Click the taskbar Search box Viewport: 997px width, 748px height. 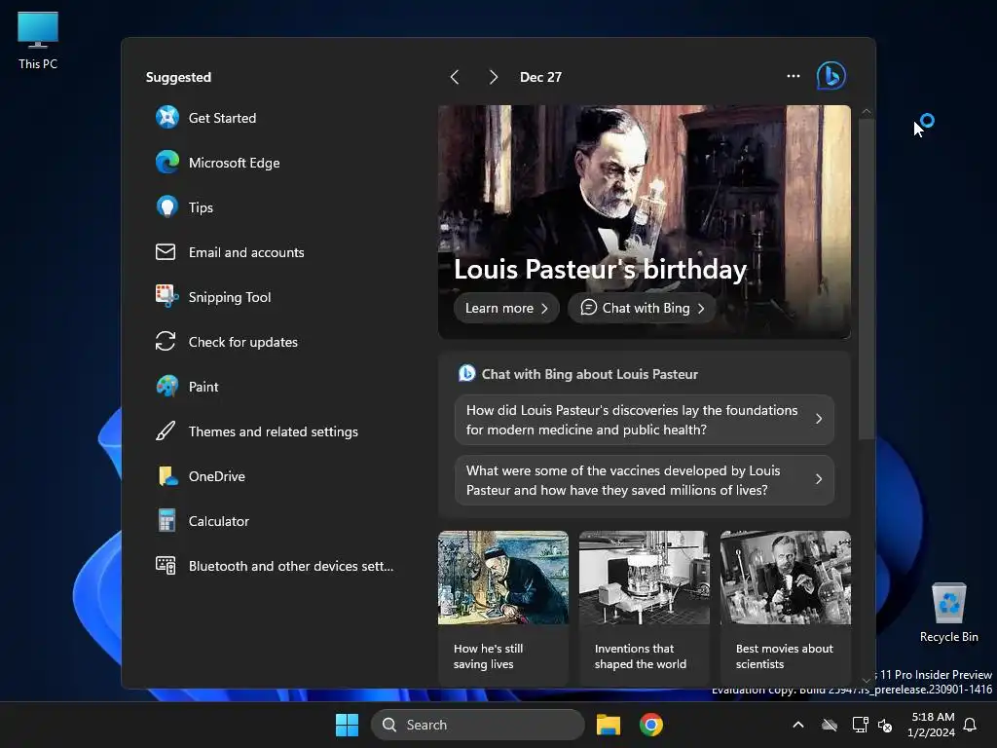(x=477, y=725)
